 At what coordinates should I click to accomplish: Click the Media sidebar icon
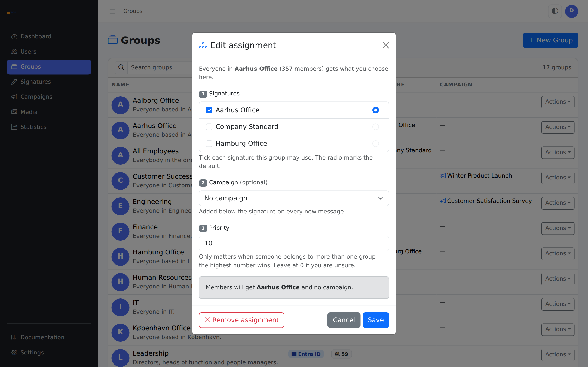[14, 112]
